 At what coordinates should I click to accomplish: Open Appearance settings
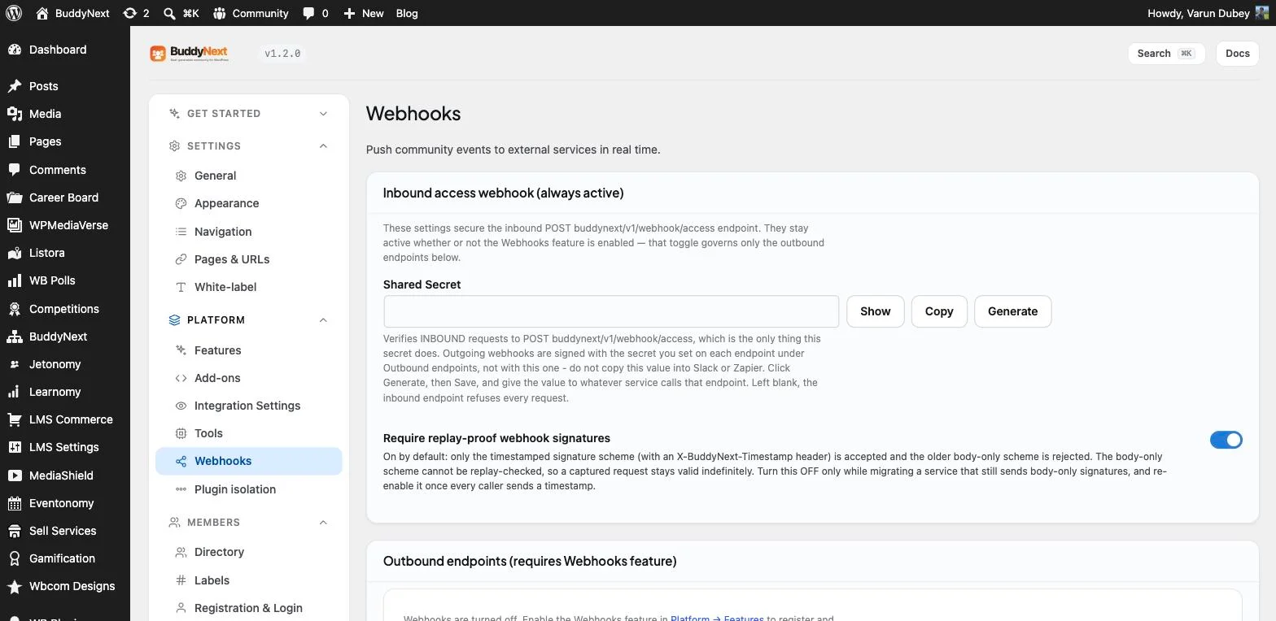point(248,203)
